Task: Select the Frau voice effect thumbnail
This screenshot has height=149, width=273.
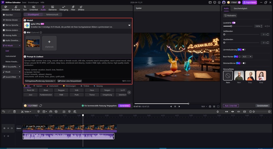Action: 250,76
